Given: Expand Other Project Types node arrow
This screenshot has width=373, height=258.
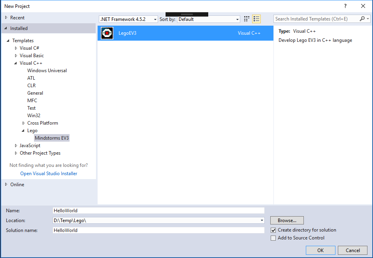Looking at the screenshot, I should [16, 153].
